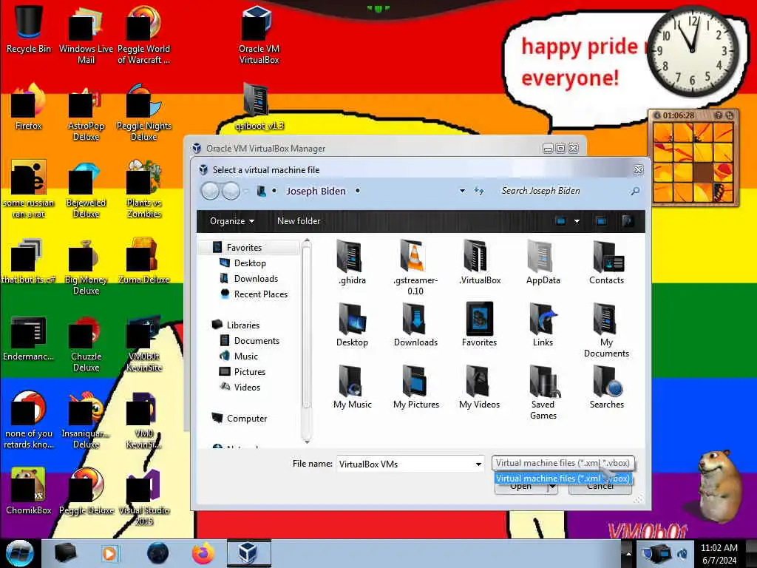
Task: Select Oracle VM VirtualBox desktop icon
Action: [x=259, y=35]
